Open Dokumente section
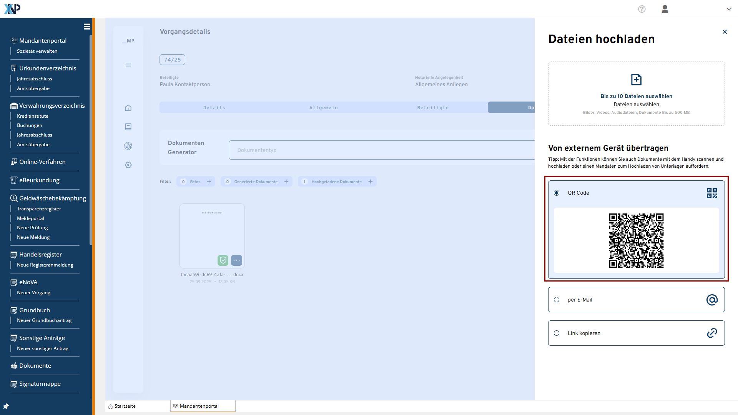The width and height of the screenshot is (738, 415). pyautogui.click(x=35, y=366)
